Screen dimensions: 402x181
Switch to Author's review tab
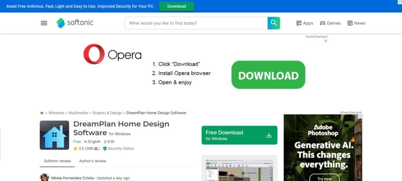click(93, 161)
